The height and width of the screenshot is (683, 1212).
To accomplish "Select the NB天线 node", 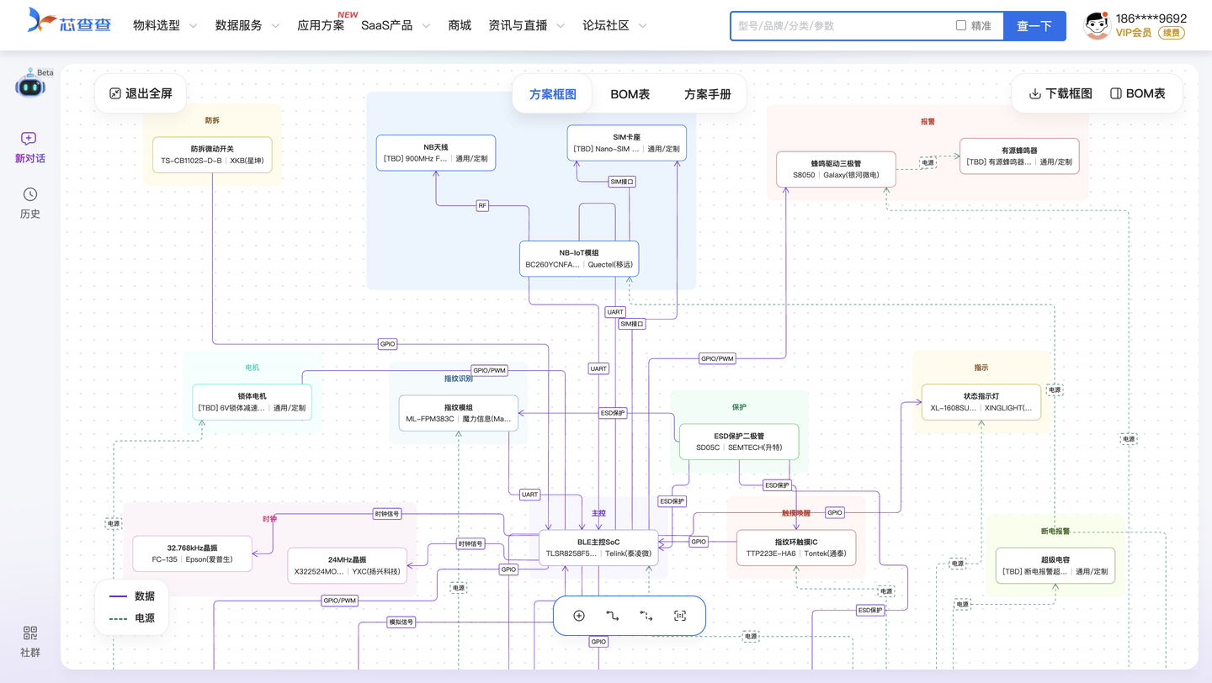I will (435, 152).
